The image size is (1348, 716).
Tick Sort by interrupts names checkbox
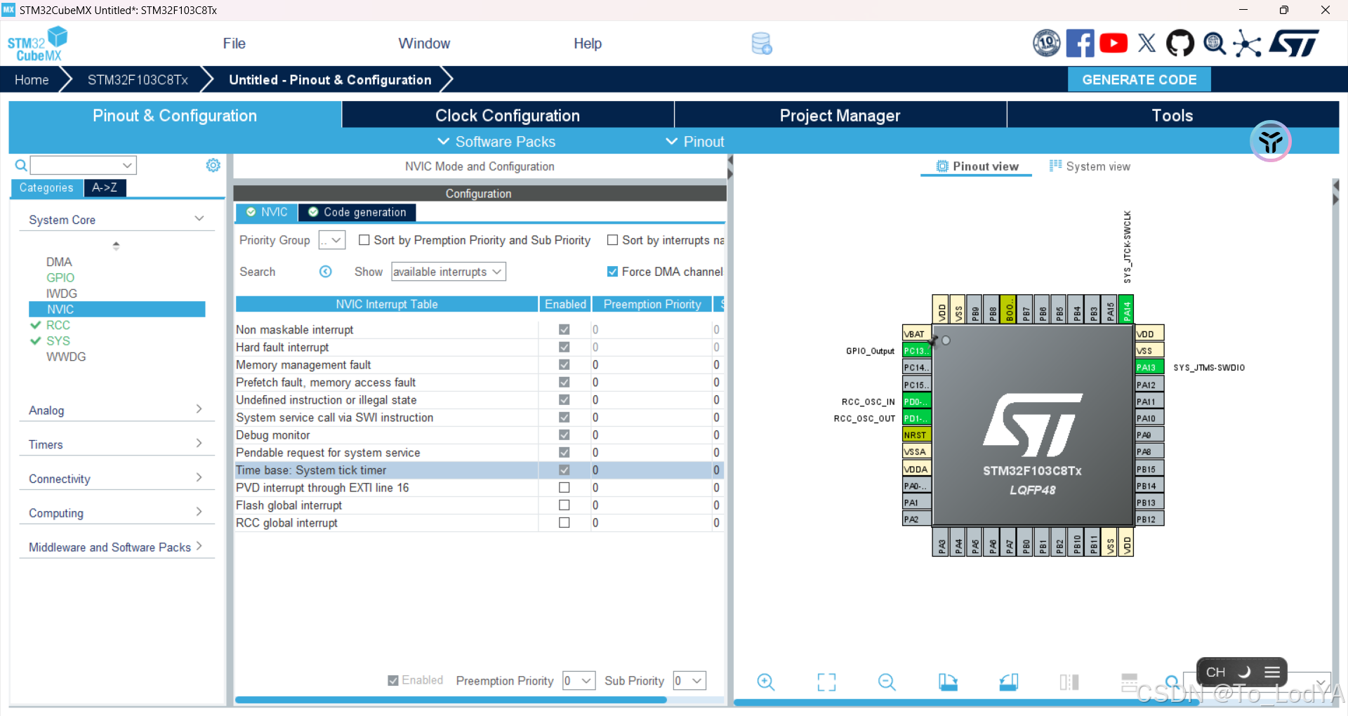[x=612, y=240]
